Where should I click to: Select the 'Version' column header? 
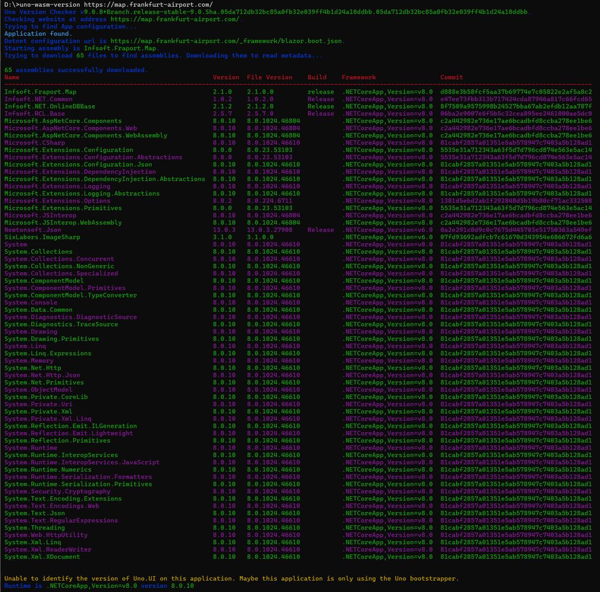(226, 77)
